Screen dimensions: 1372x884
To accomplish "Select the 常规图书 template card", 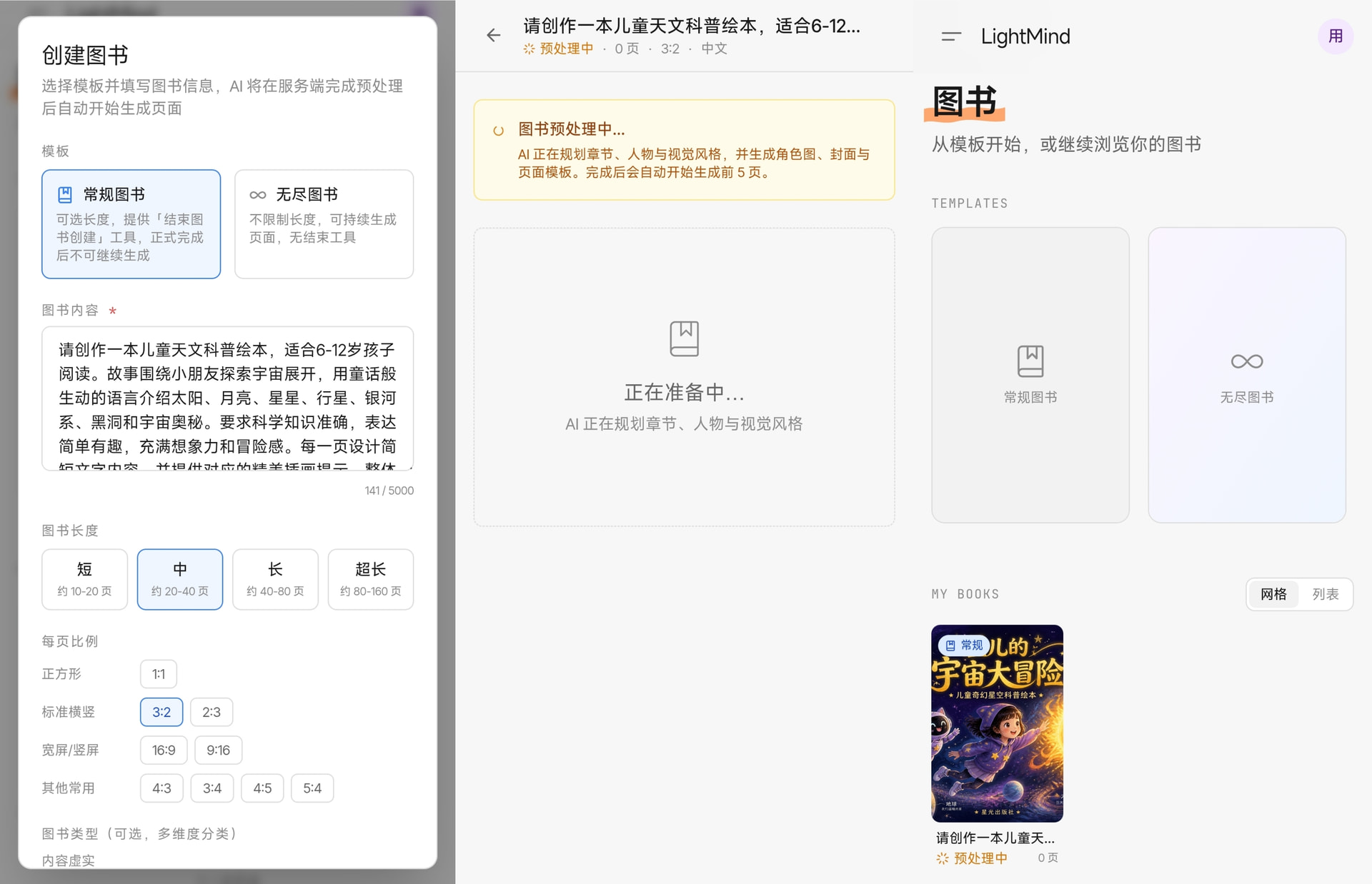I will coord(1030,375).
